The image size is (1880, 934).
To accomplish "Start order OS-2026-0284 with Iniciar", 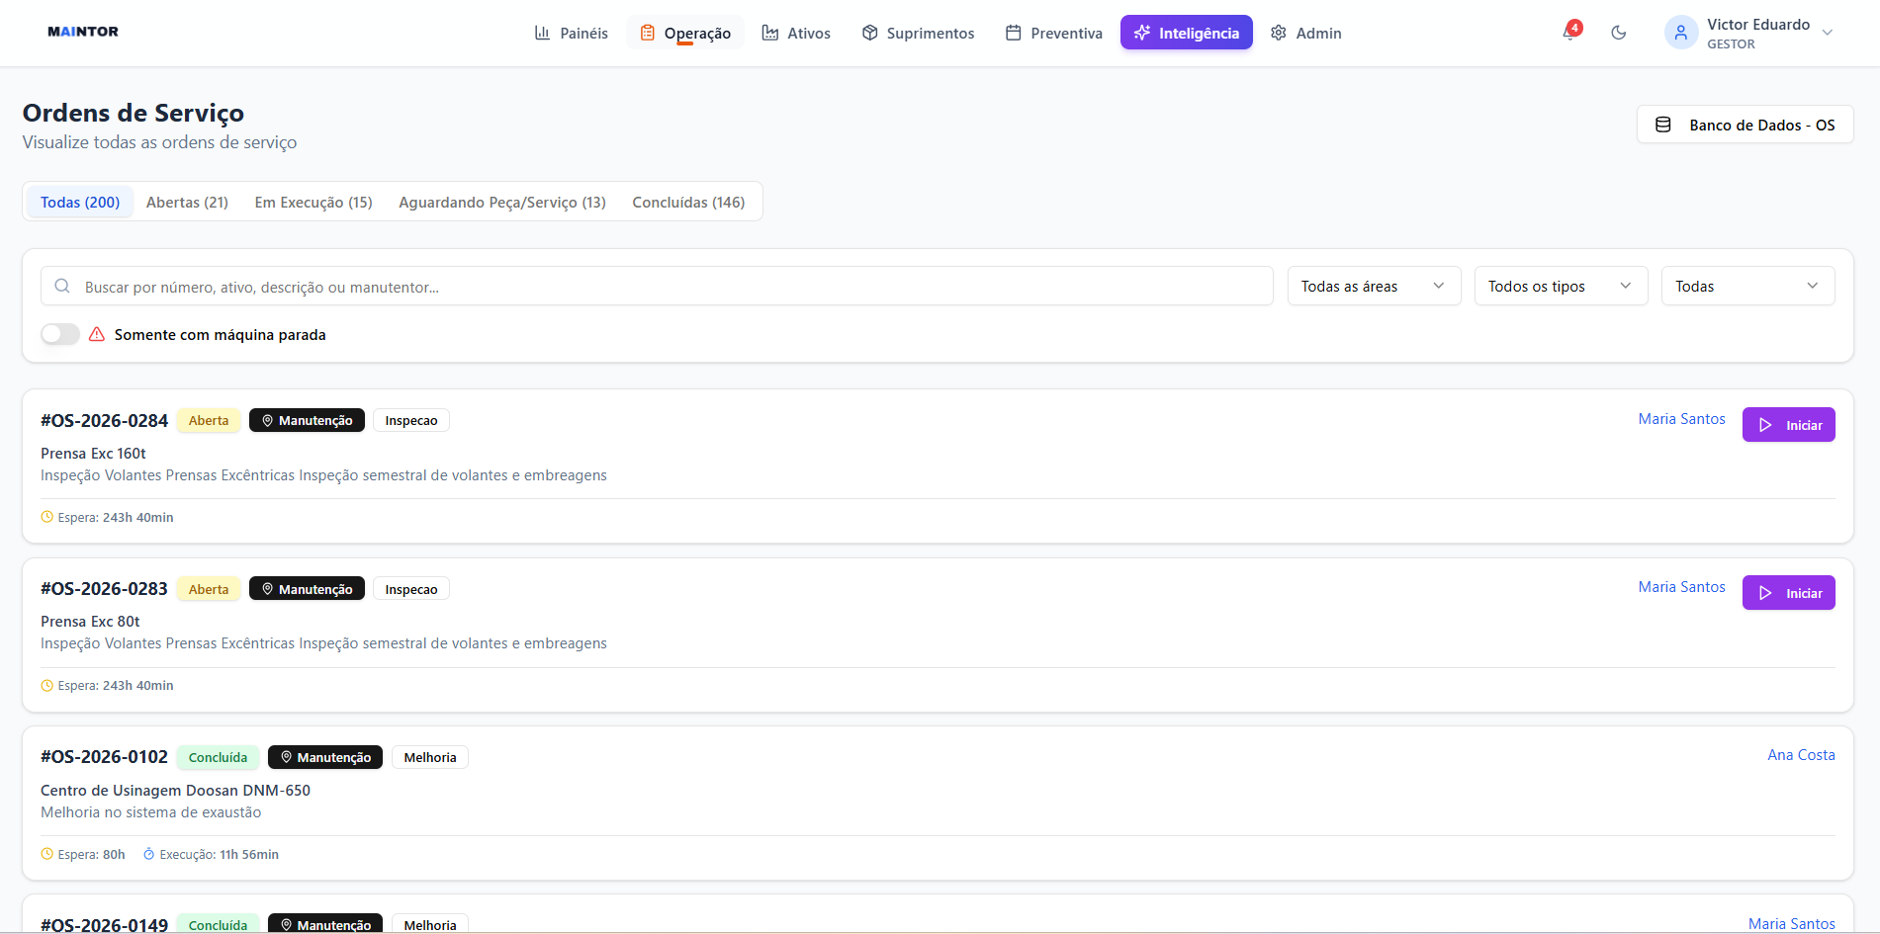I will point(1788,425).
